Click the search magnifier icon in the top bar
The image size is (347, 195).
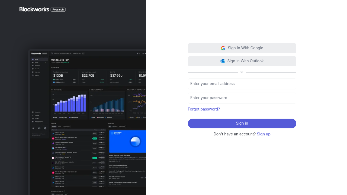click(x=52, y=54)
